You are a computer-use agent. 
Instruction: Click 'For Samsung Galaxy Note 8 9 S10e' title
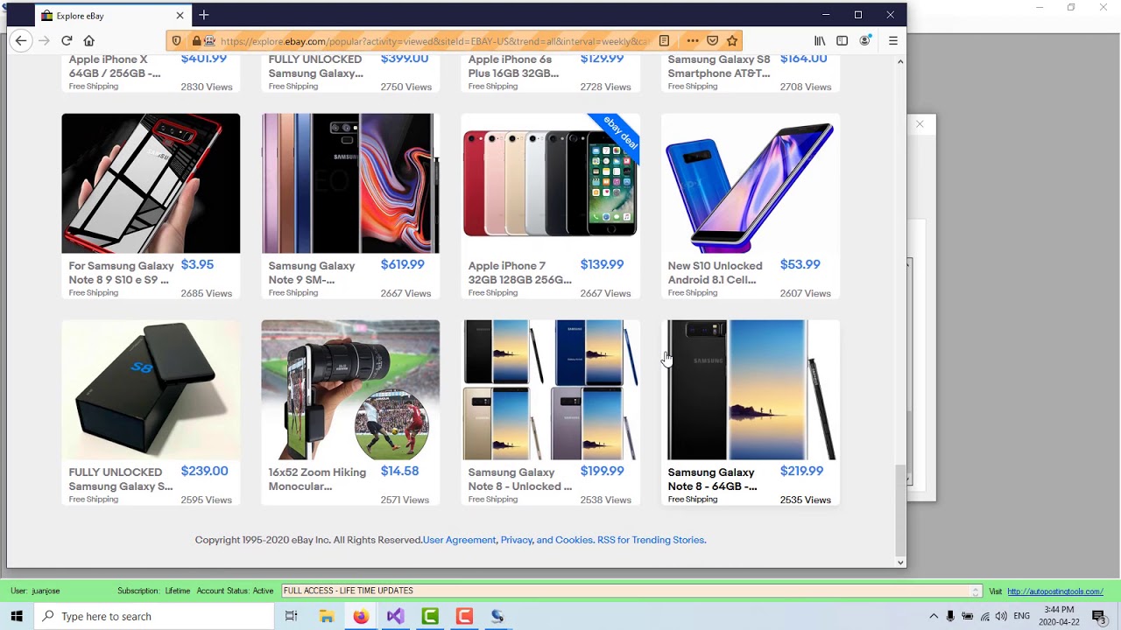121,273
